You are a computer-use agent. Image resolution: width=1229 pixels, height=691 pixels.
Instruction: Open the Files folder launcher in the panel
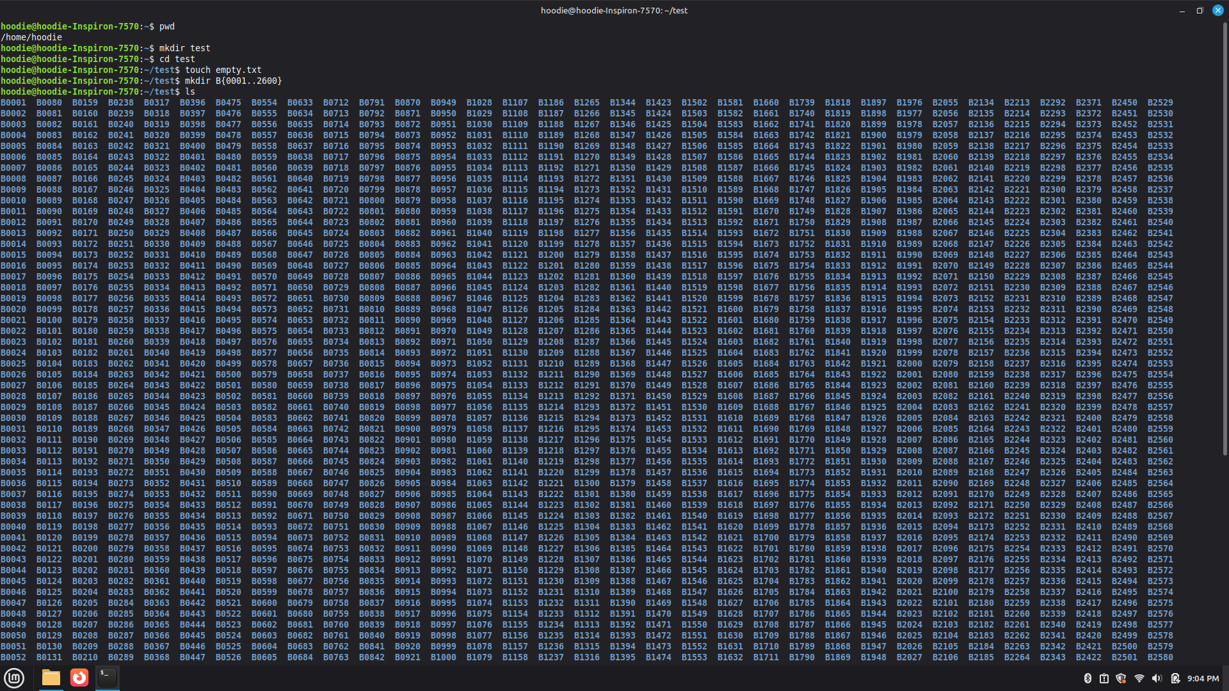click(51, 678)
